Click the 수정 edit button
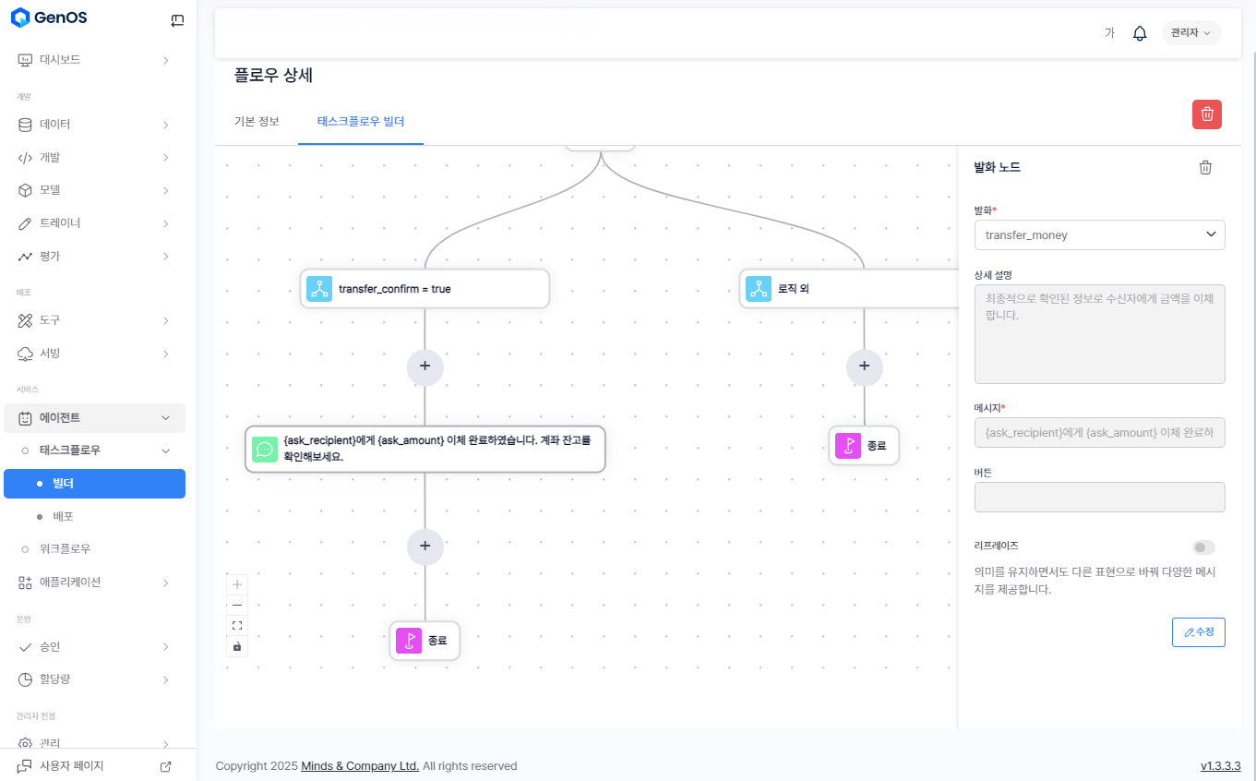Image resolution: width=1256 pixels, height=781 pixels. [x=1198, y=632]
